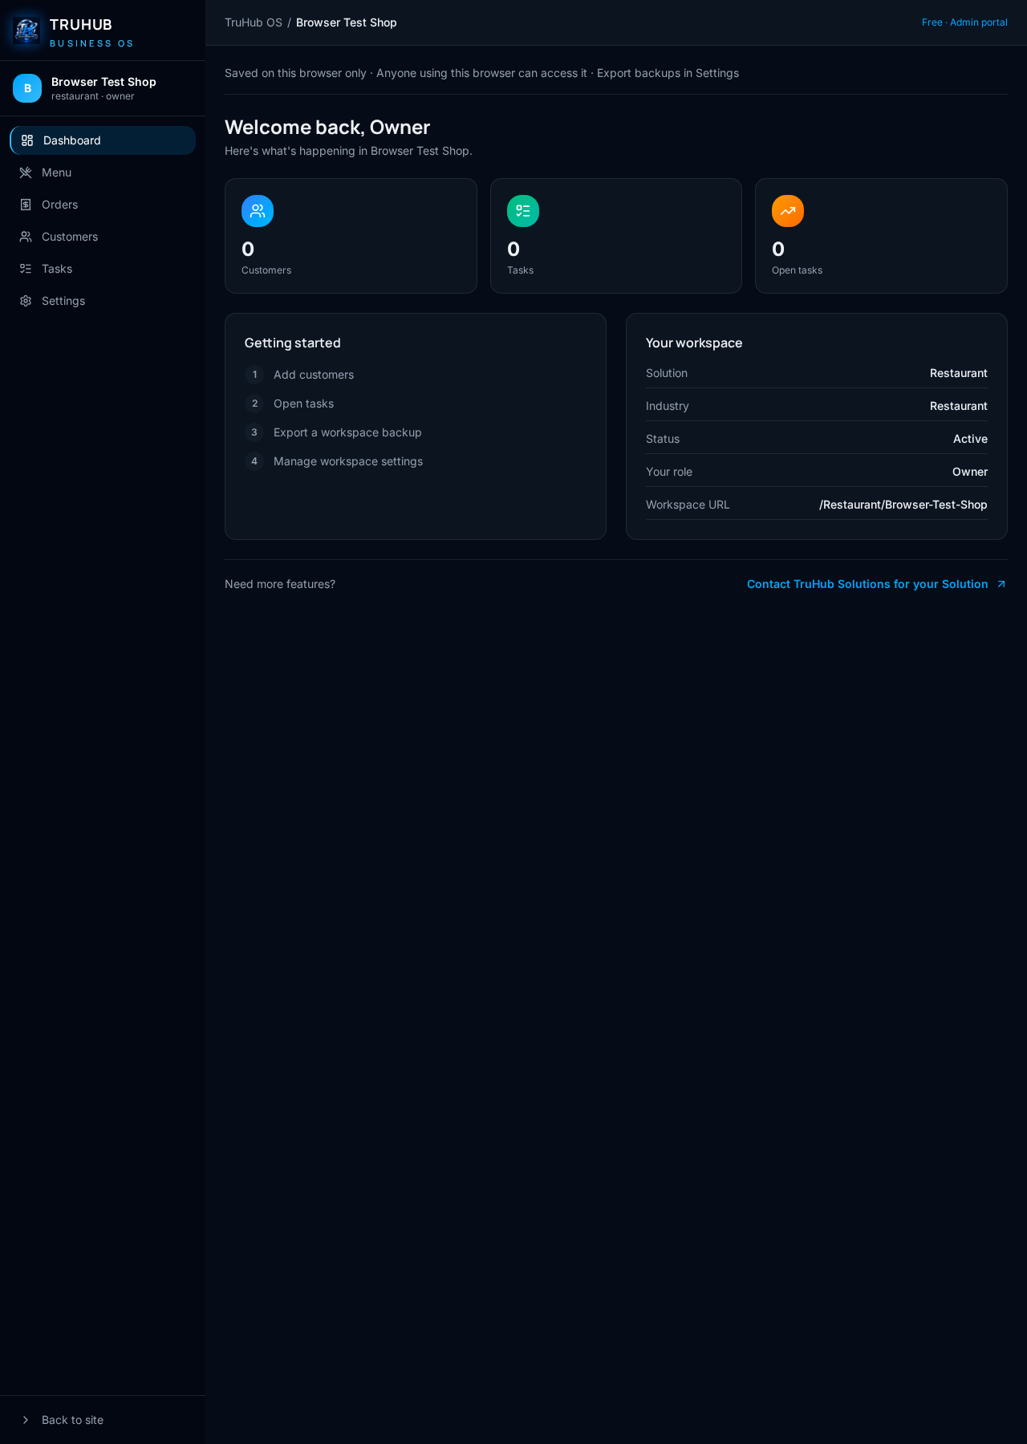The image size is (1027, 1444).
Task: Click the step number 4 badge
Action: 254,461
